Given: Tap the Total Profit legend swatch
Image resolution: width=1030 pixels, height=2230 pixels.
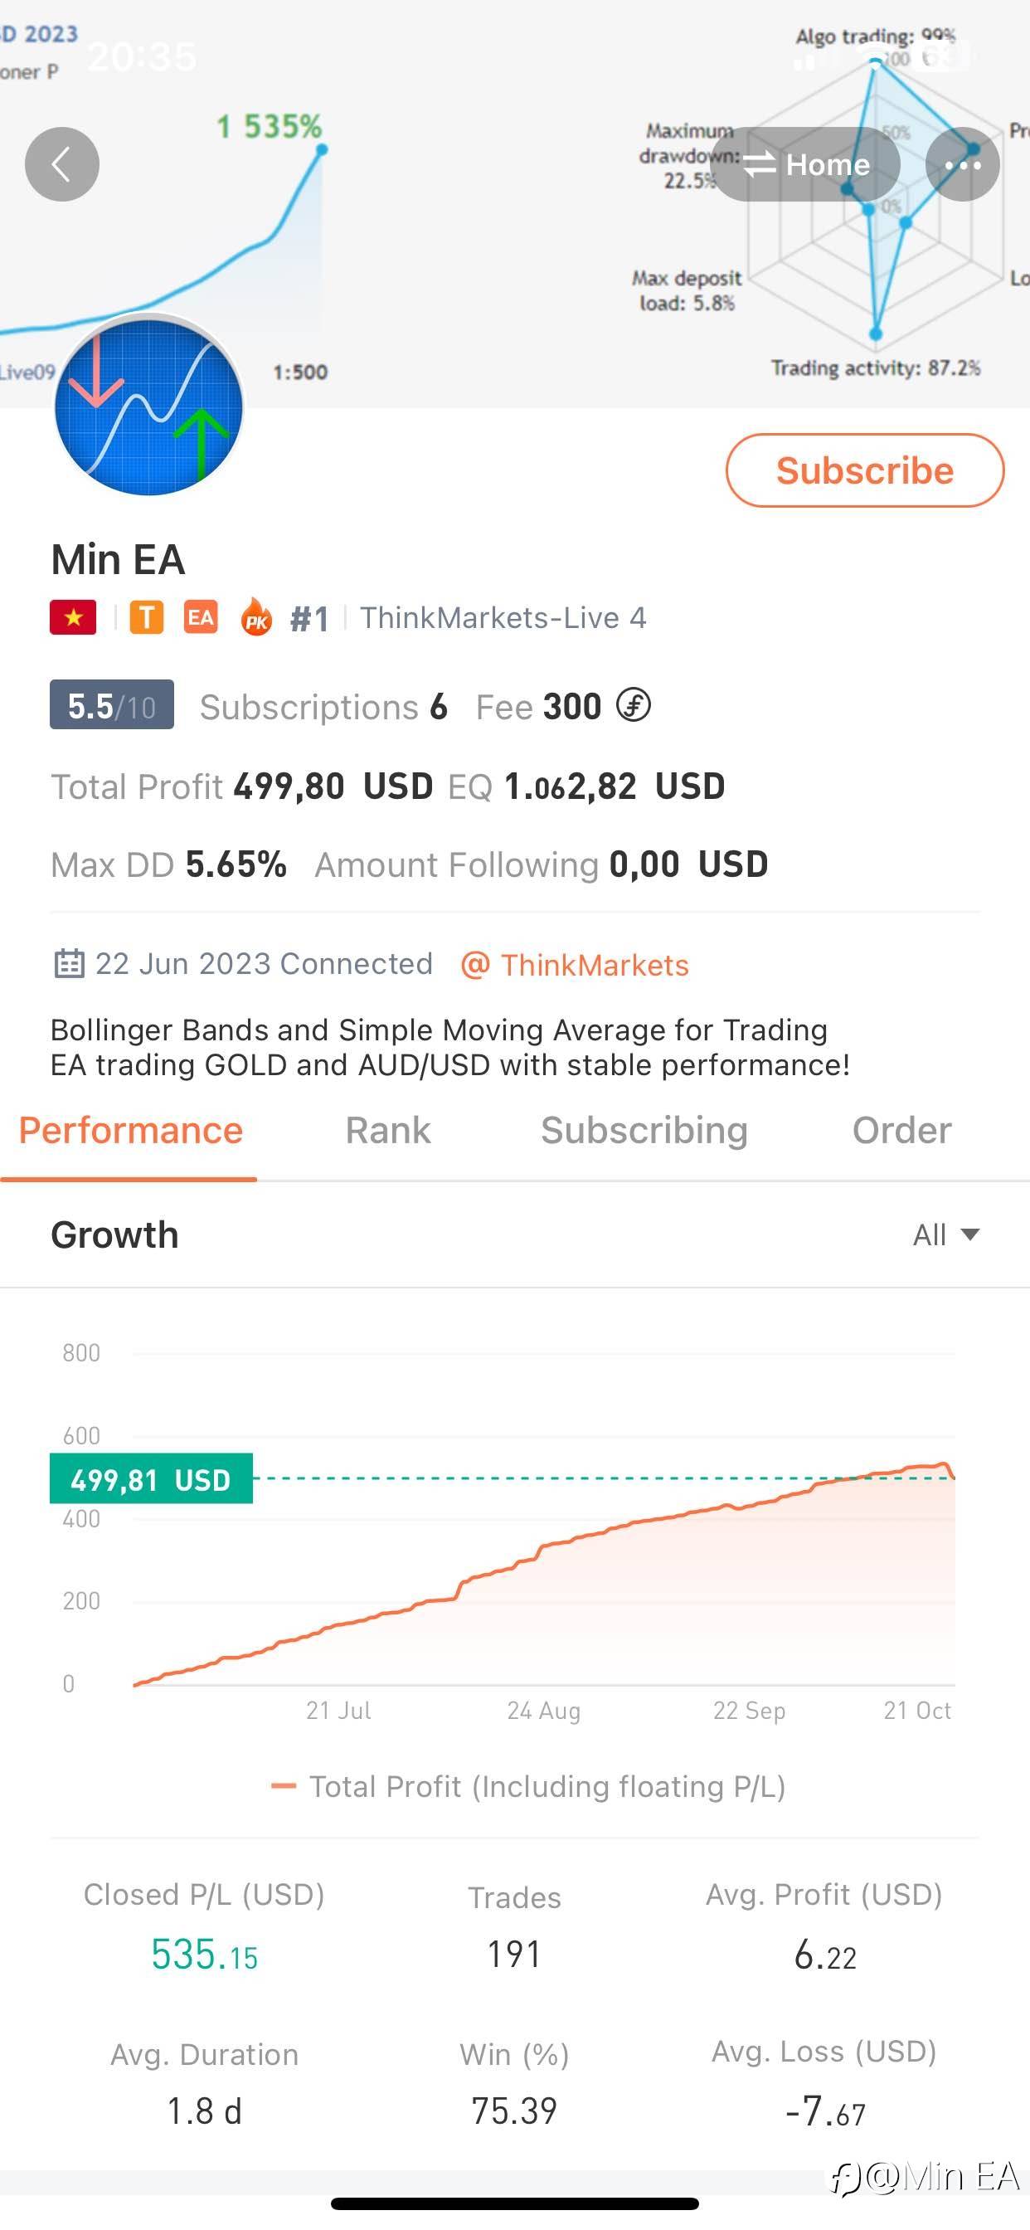Looking at the screenshot, I should coord(284,1787).
